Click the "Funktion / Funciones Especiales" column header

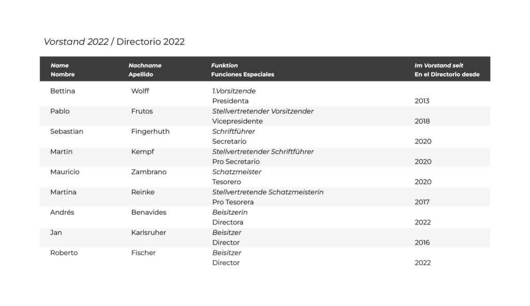(x=242, y=70)
